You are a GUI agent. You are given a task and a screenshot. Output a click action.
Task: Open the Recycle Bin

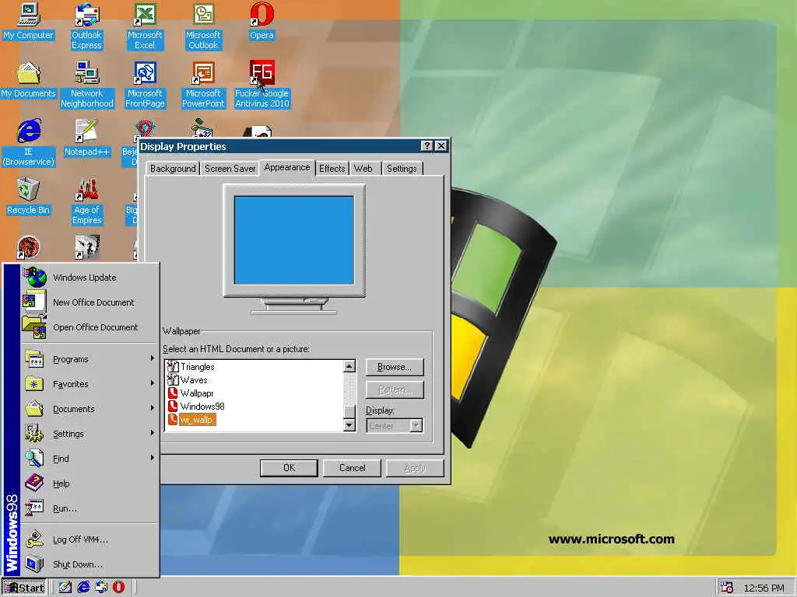[x=29, y=197]
